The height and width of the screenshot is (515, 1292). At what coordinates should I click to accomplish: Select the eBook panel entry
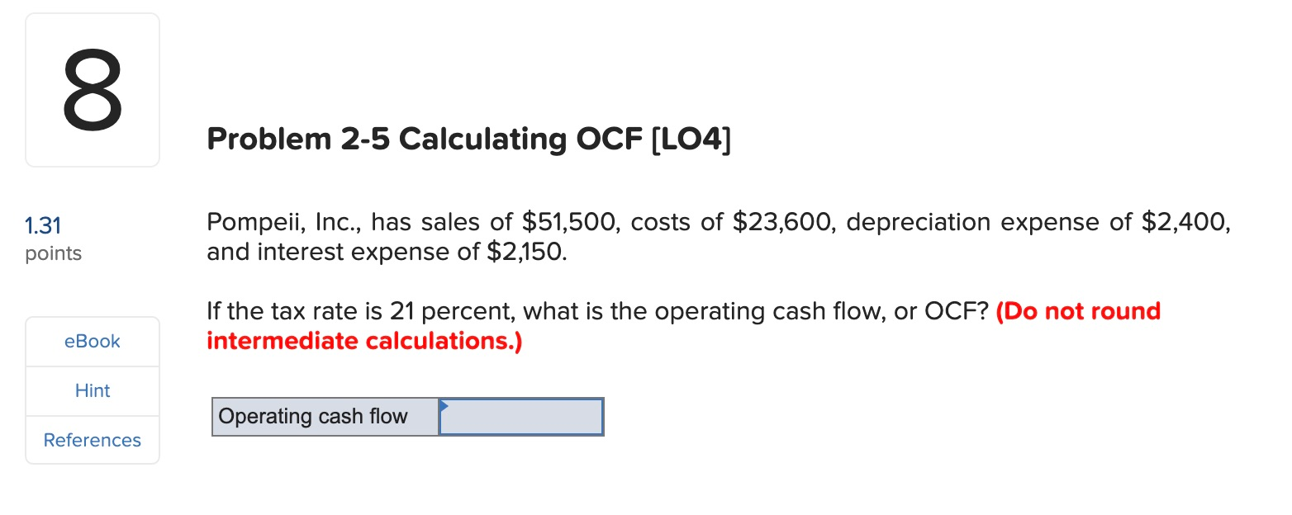tap(92, 341)
